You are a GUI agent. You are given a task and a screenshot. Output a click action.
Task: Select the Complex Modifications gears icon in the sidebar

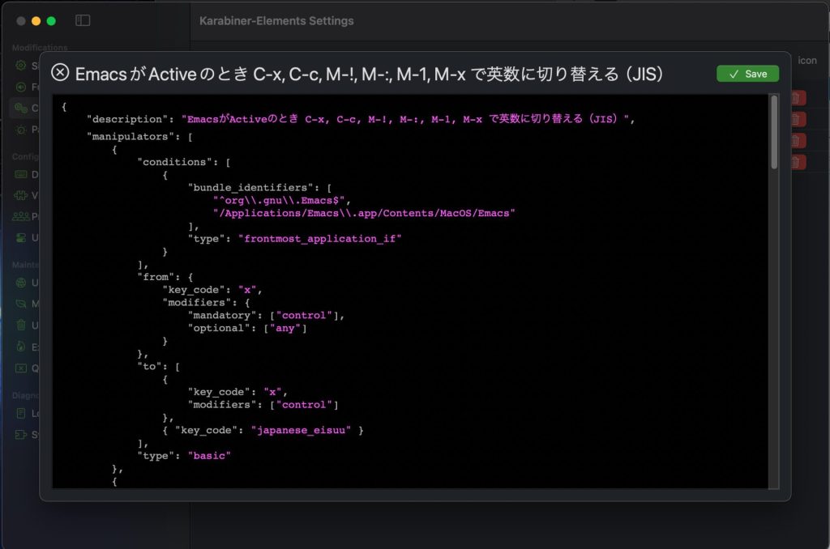click(20, 108)
